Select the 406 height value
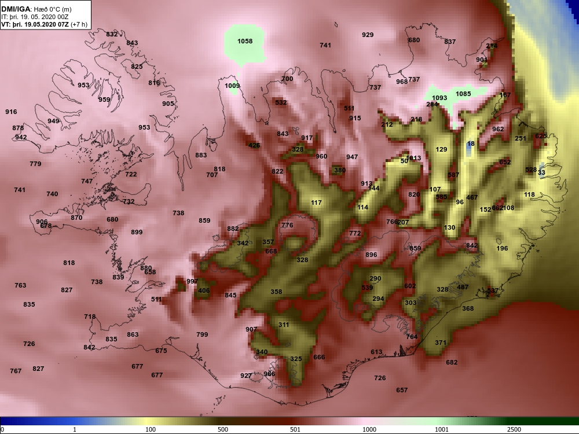 click(x=204, y=290)
